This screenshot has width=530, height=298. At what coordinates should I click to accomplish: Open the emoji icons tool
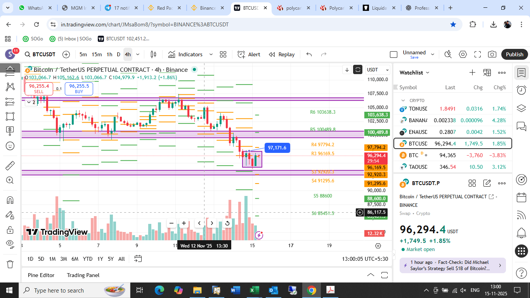(10, 146)
